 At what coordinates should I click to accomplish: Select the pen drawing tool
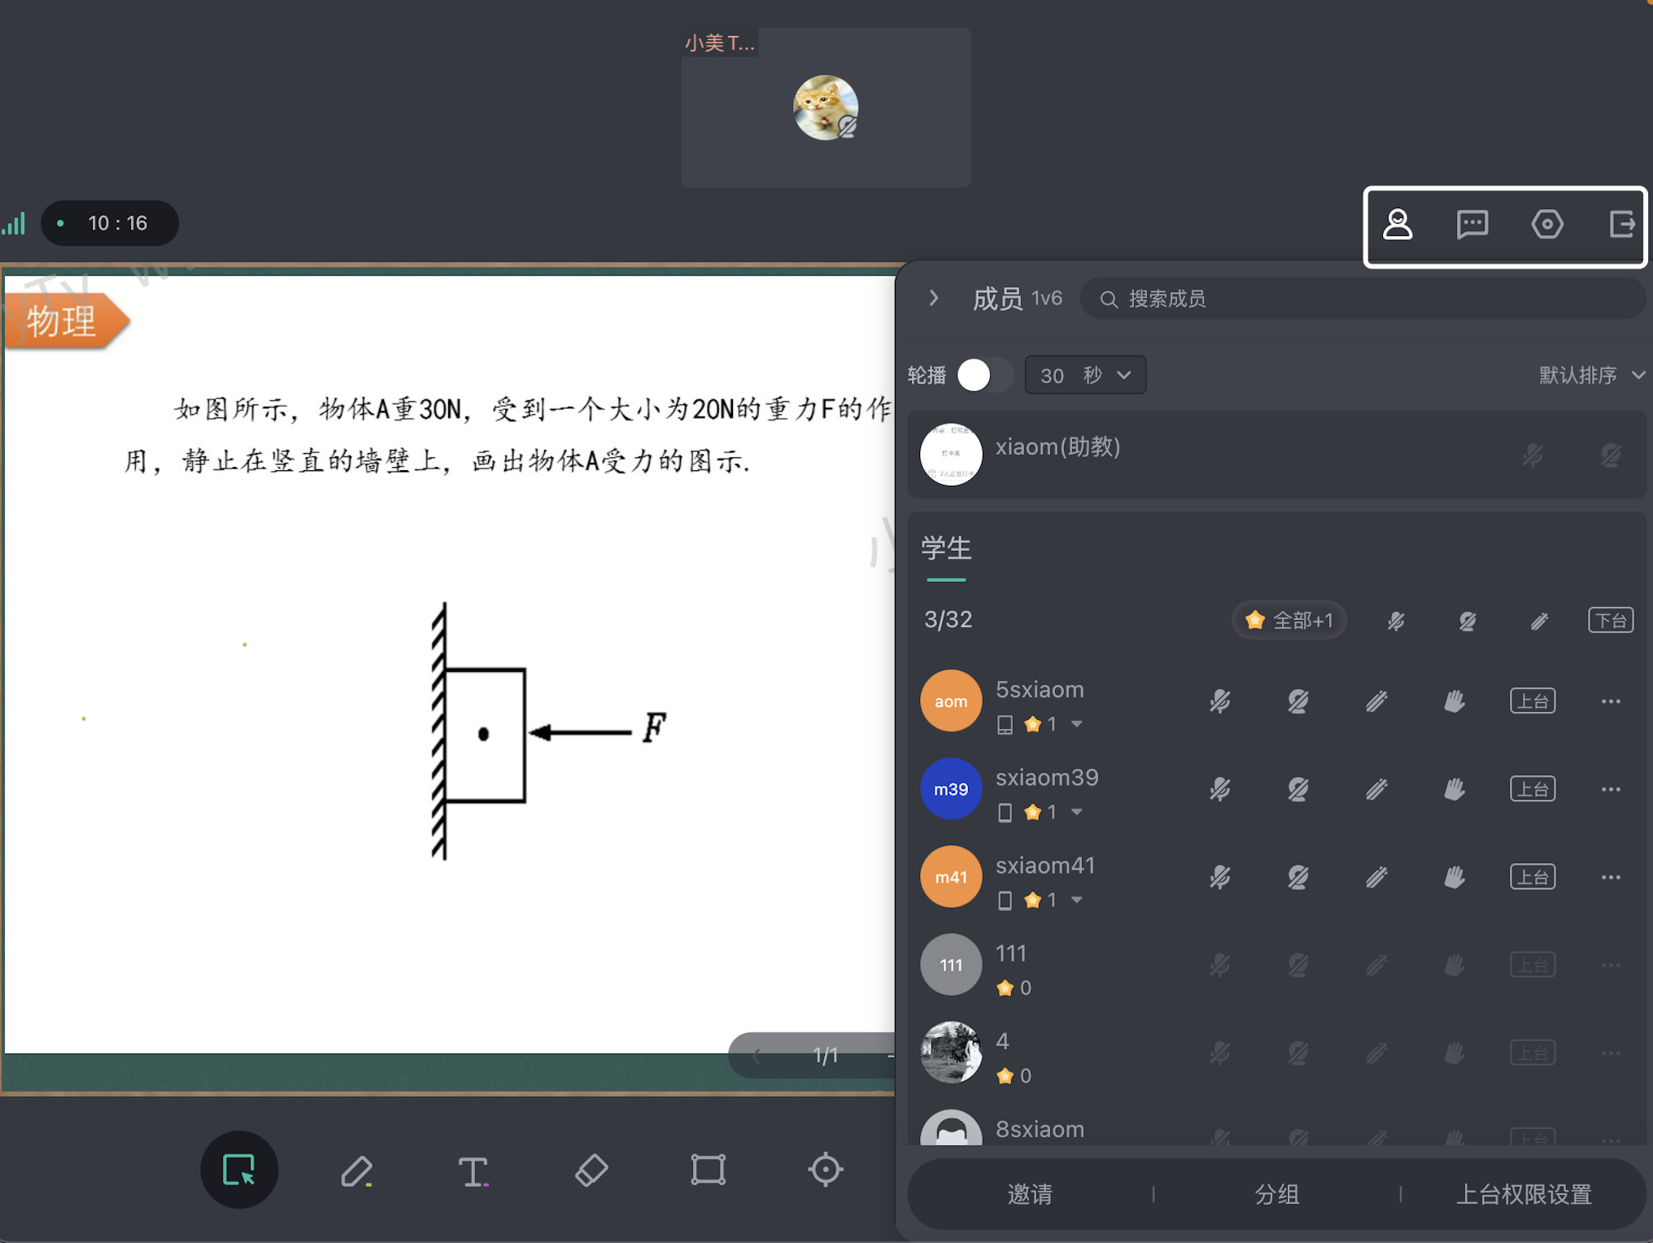356,1171
